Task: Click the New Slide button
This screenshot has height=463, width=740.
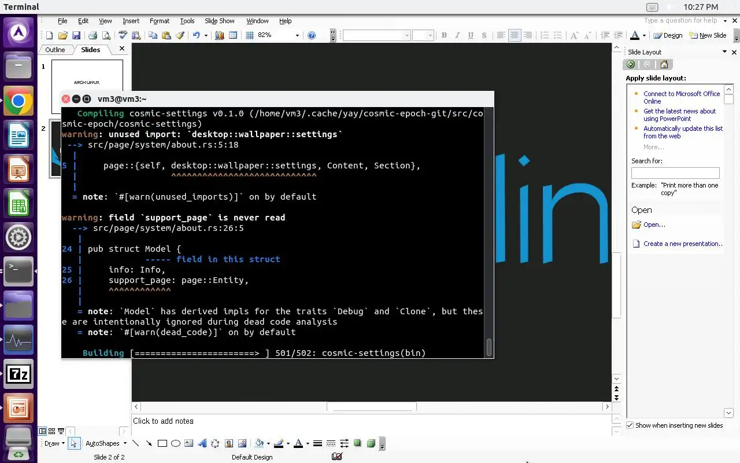Action: 708,35
